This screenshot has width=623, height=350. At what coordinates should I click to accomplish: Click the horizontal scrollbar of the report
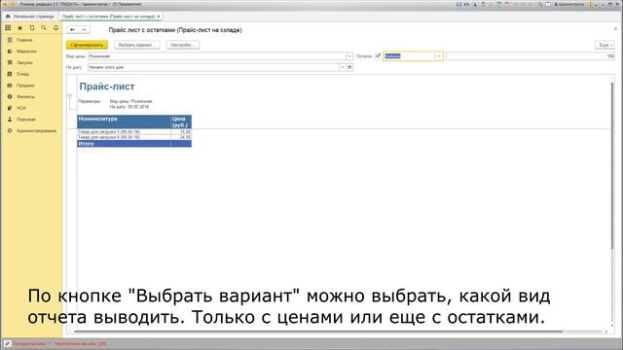[x=318, y=332]
